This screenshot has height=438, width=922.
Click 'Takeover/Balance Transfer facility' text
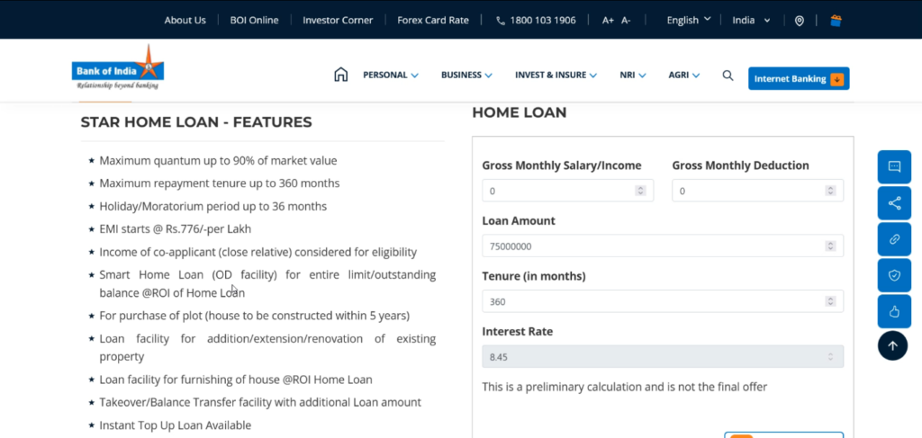[260, 402]
